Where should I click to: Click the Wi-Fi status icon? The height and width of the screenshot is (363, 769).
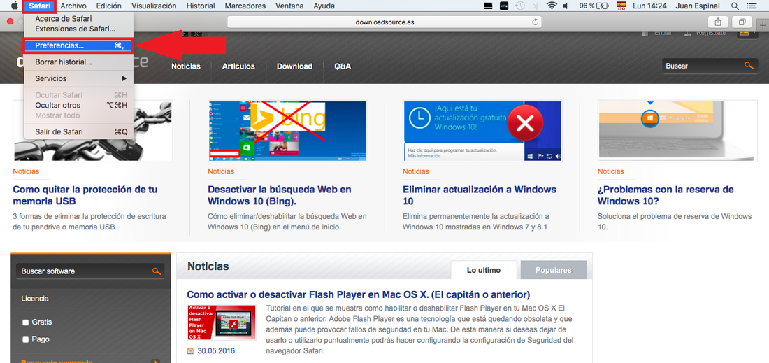click(552, 6)
